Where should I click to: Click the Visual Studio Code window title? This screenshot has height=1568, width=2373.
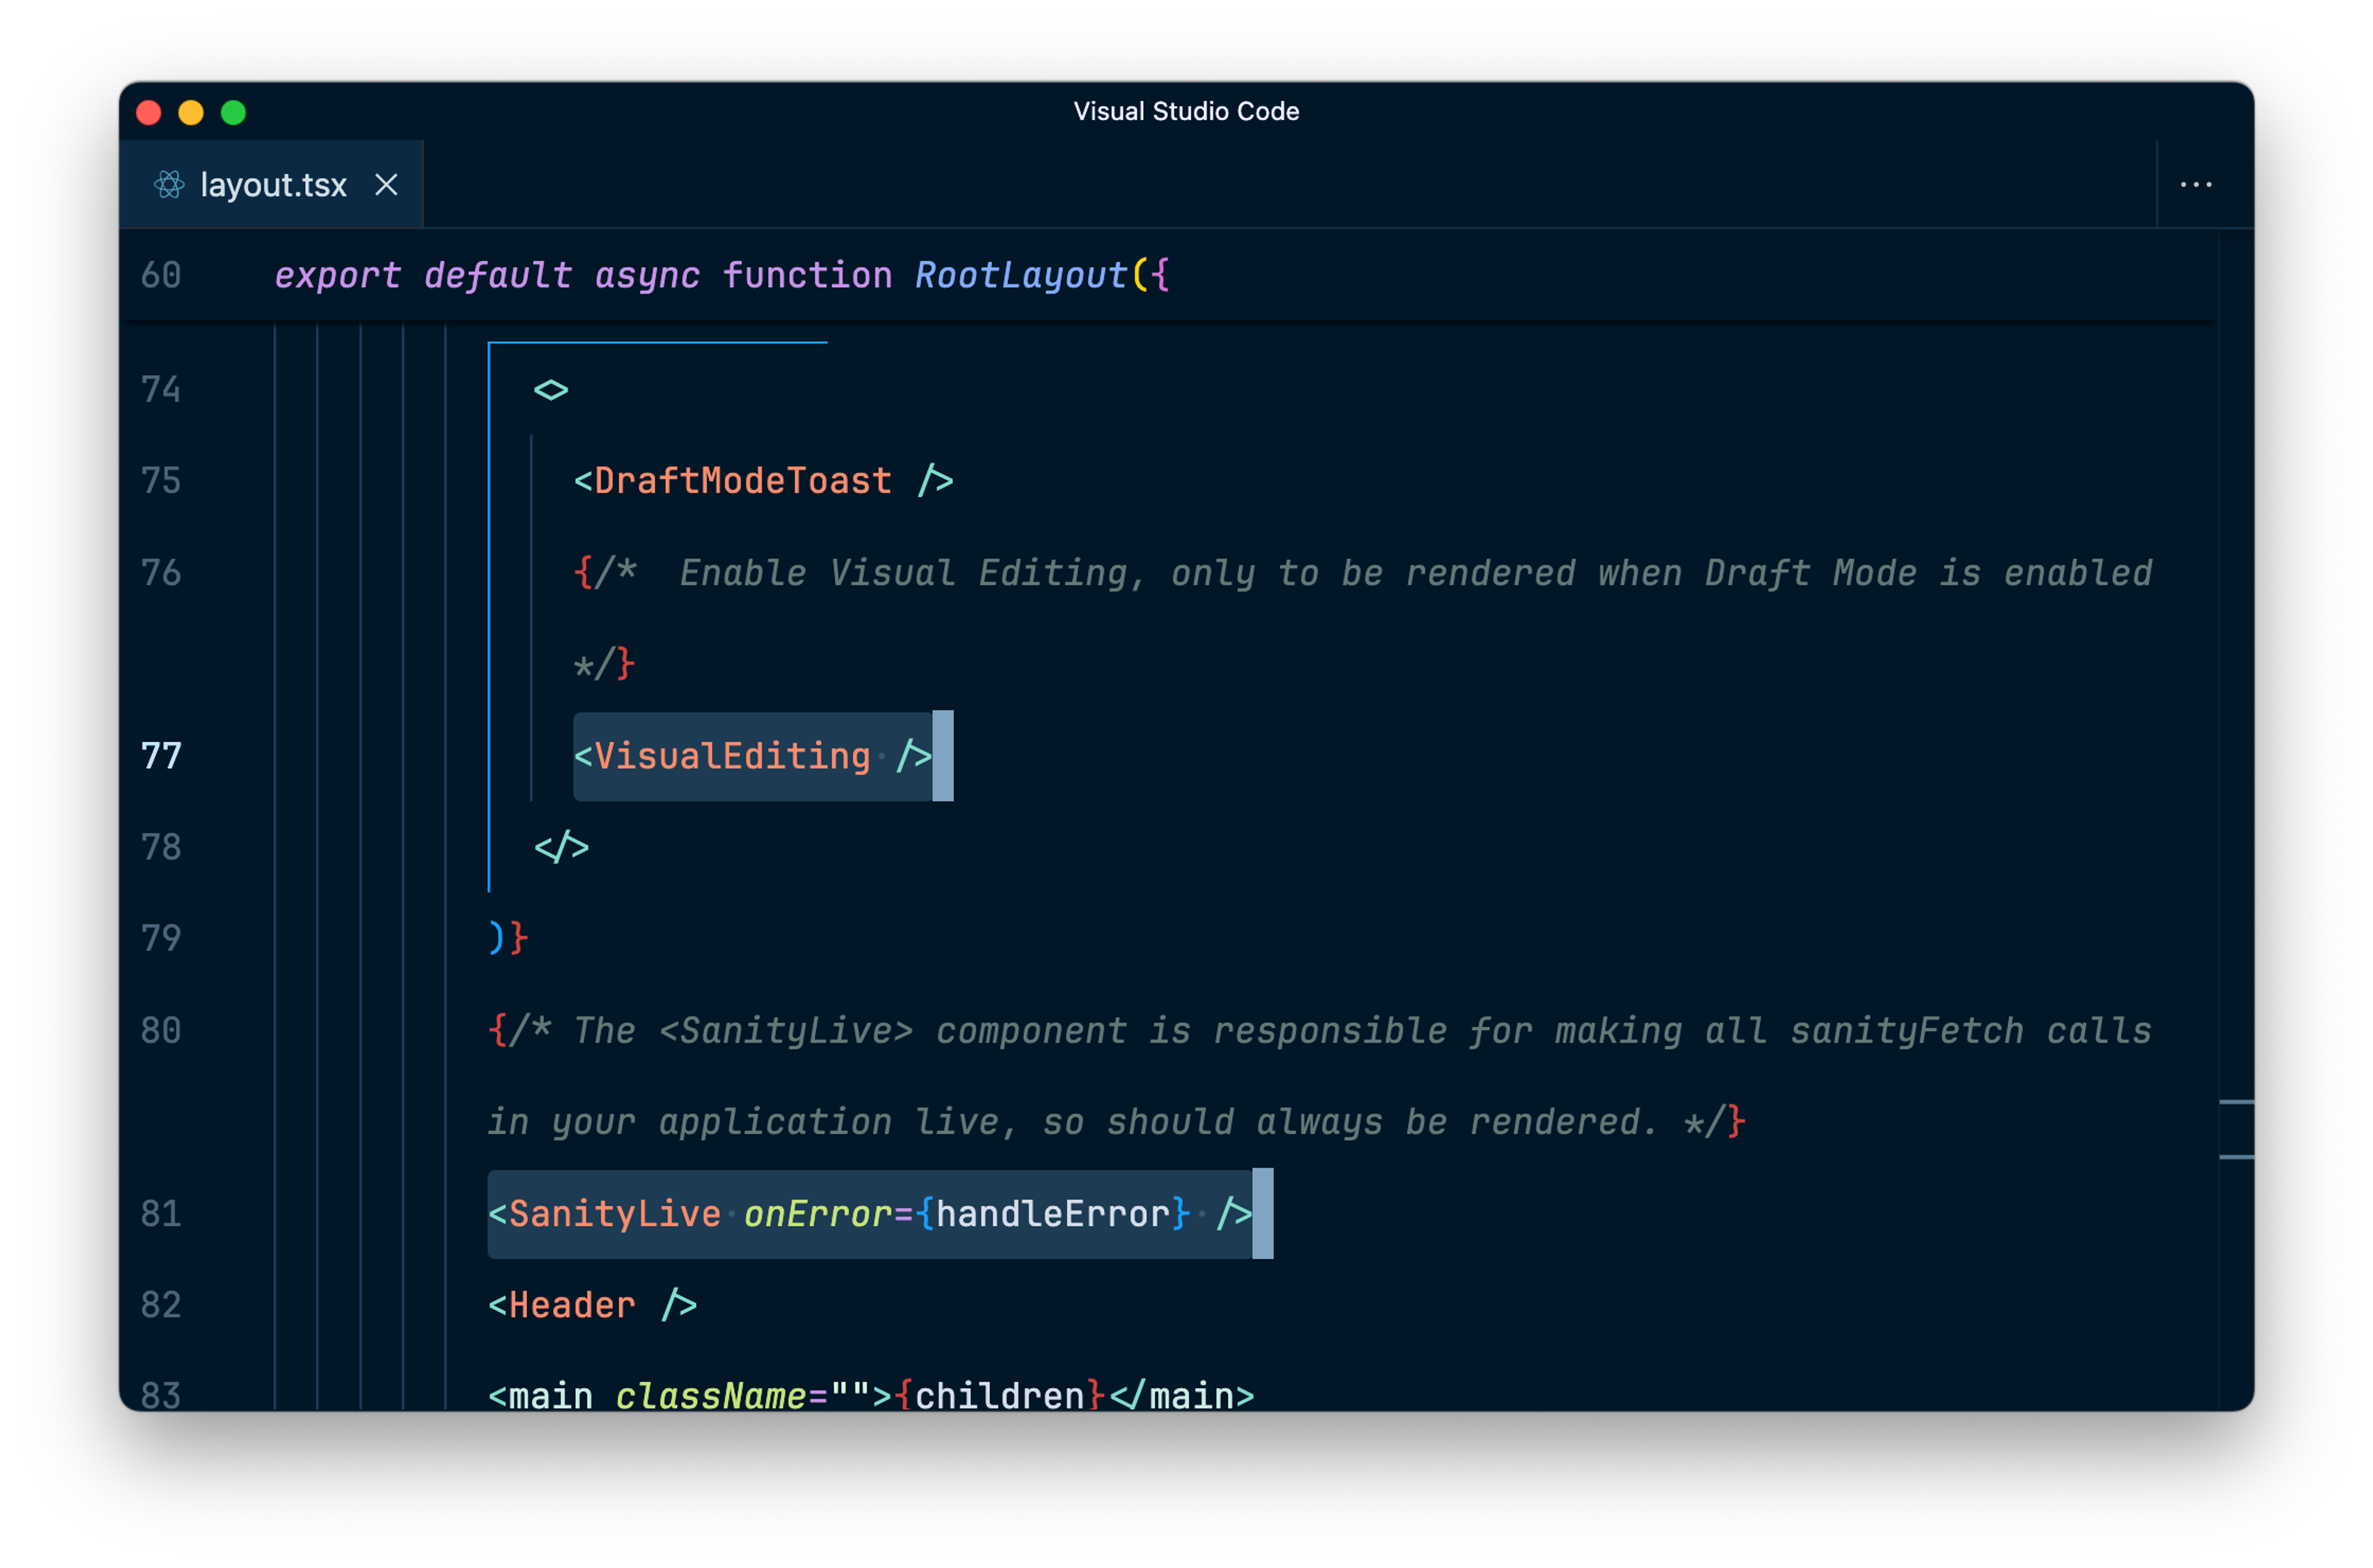(x=1185, y=111)
